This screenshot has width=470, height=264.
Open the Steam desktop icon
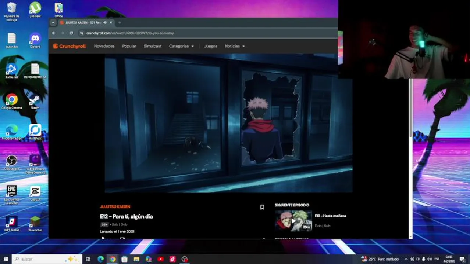pos(35,102)
